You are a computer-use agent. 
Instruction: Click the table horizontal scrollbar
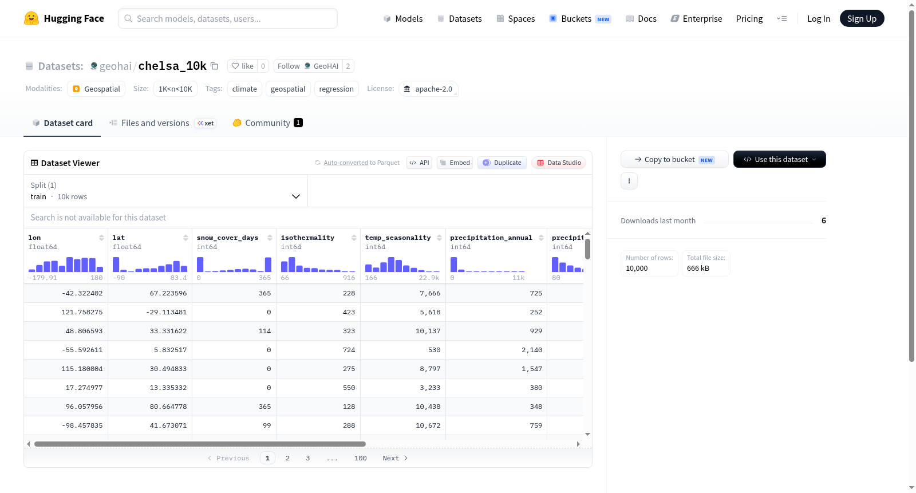200,444
